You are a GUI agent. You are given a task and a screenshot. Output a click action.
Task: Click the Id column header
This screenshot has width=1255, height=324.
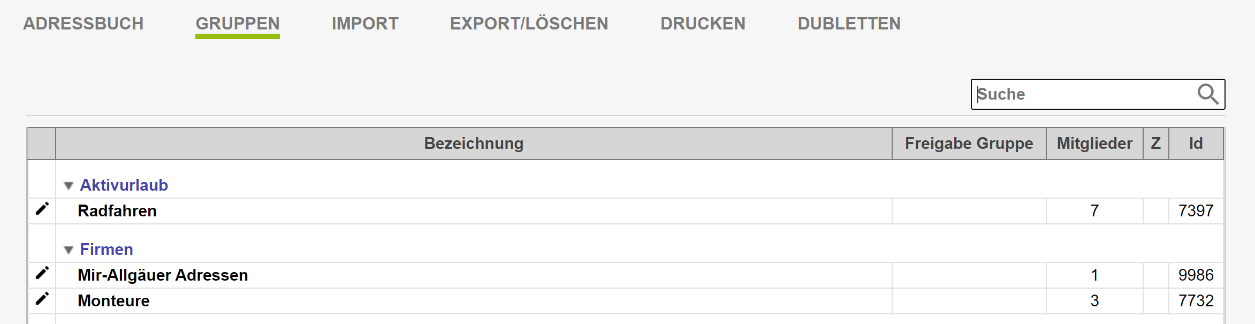click(x=1196, y=144)
